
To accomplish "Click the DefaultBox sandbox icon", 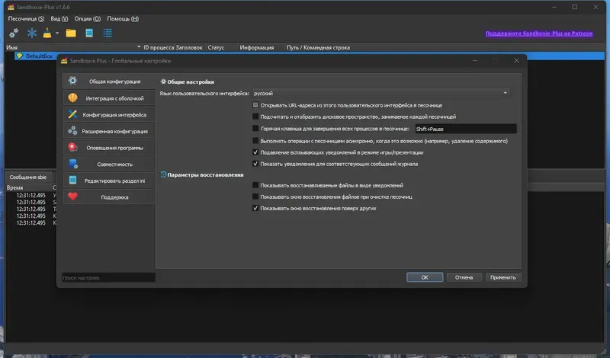I will point(19,56).
